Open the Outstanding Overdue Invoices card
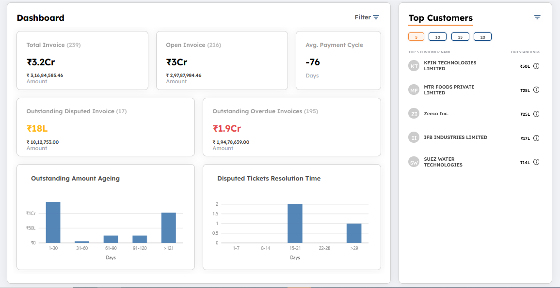This screenshot has height=288, width=560. 291,127
